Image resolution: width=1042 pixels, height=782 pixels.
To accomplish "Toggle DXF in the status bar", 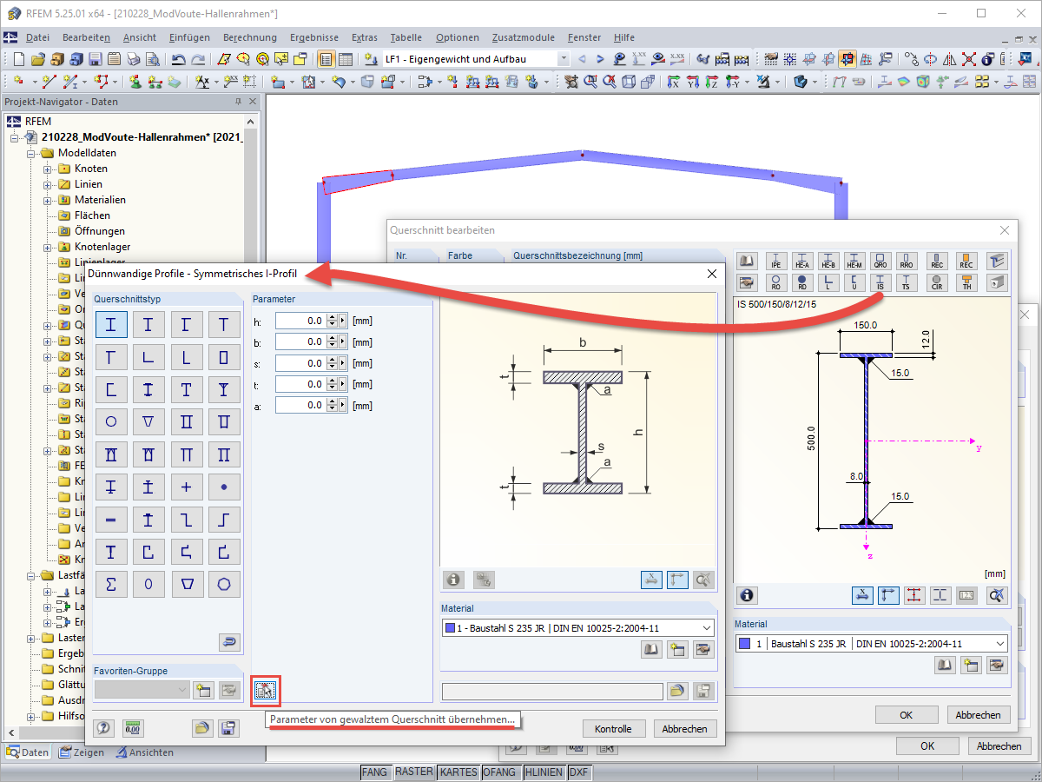I will [579, 772].
